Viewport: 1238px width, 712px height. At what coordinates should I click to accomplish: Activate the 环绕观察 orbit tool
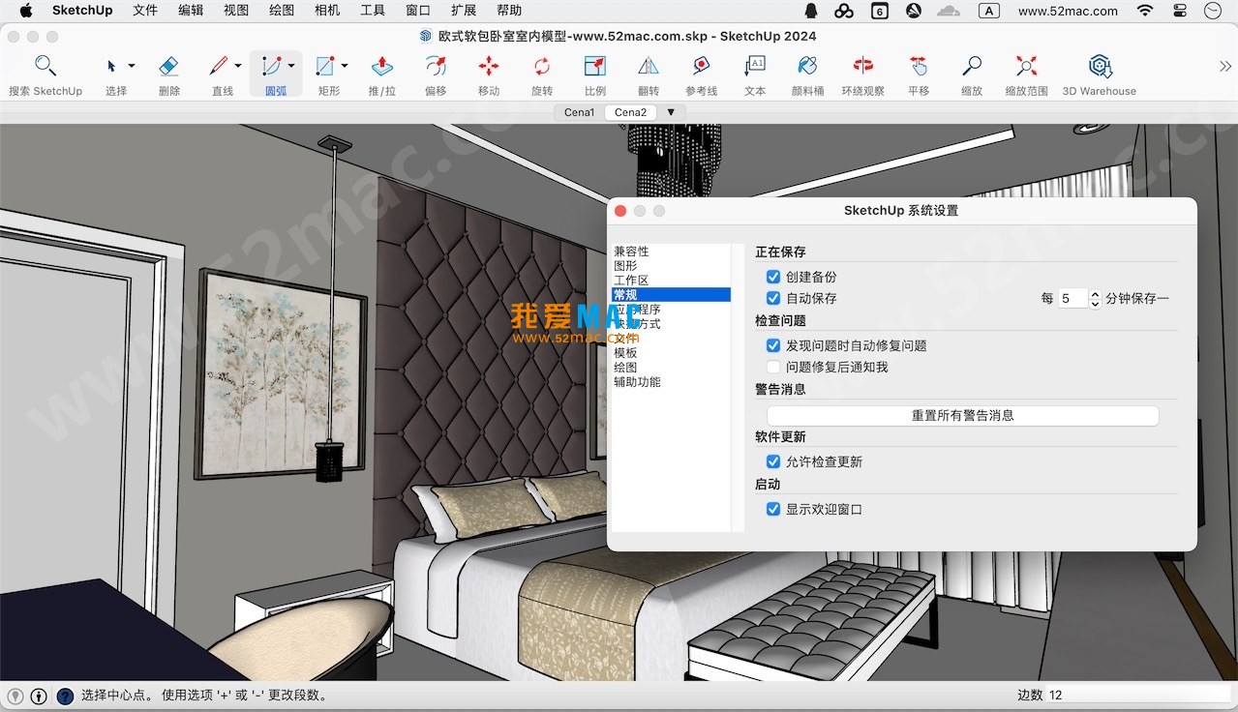[862, 66]
